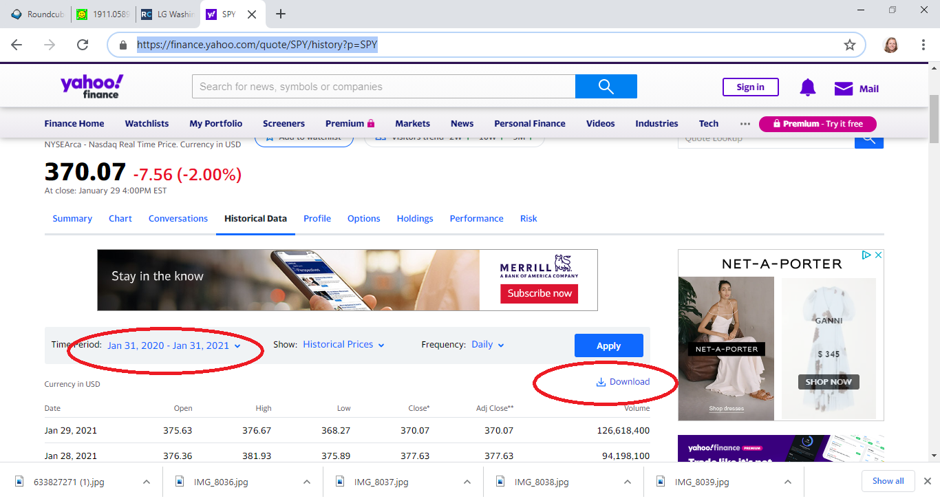Expand options for 633827271 (1).jpg download
940x501 pixels.
(x=147, y=482)
